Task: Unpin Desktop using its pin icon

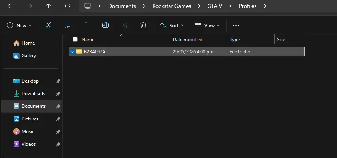Action: (58, 81)
